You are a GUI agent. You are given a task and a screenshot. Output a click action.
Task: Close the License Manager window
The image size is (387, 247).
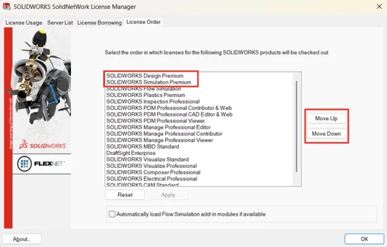click(x=379, y=6)
